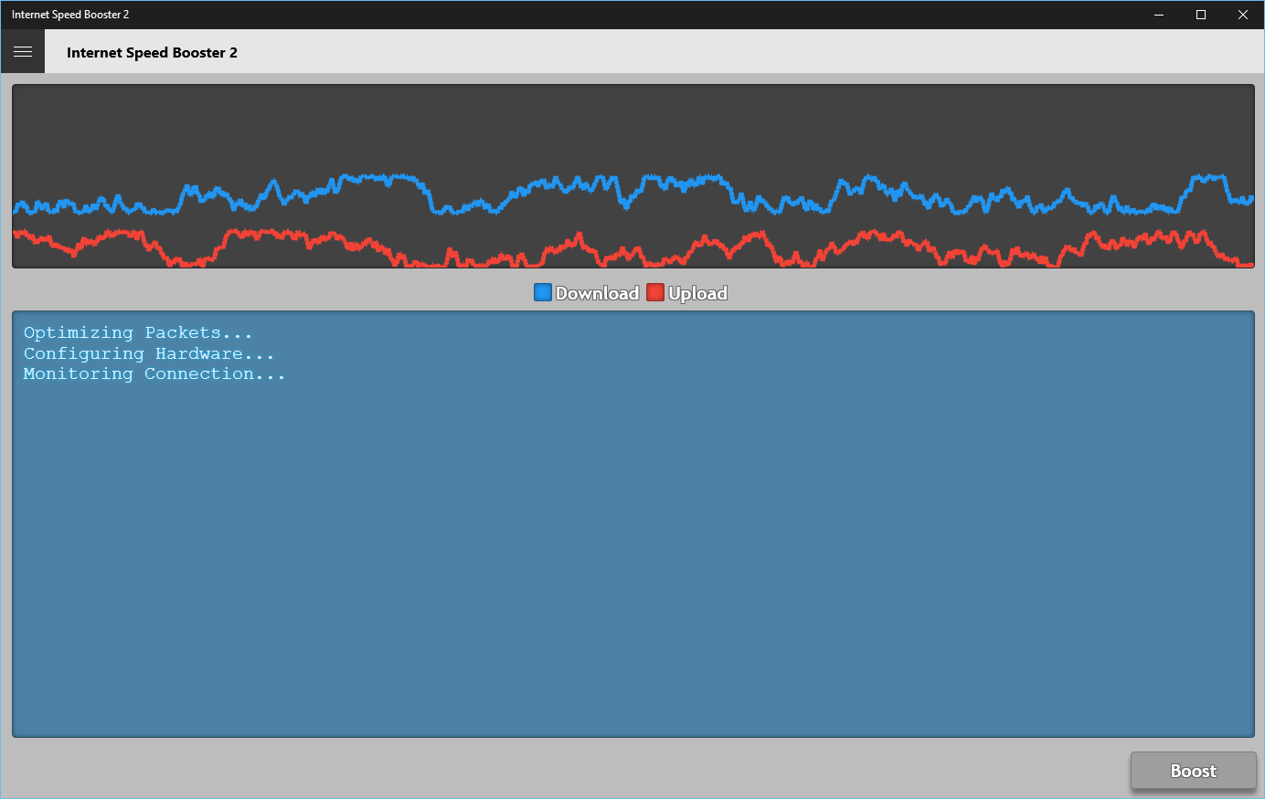Image resolution: width=1265 pixels, height=799 pixels.
Task: Minimize the Internet Speed Booster window
Action: [1159, 15]
